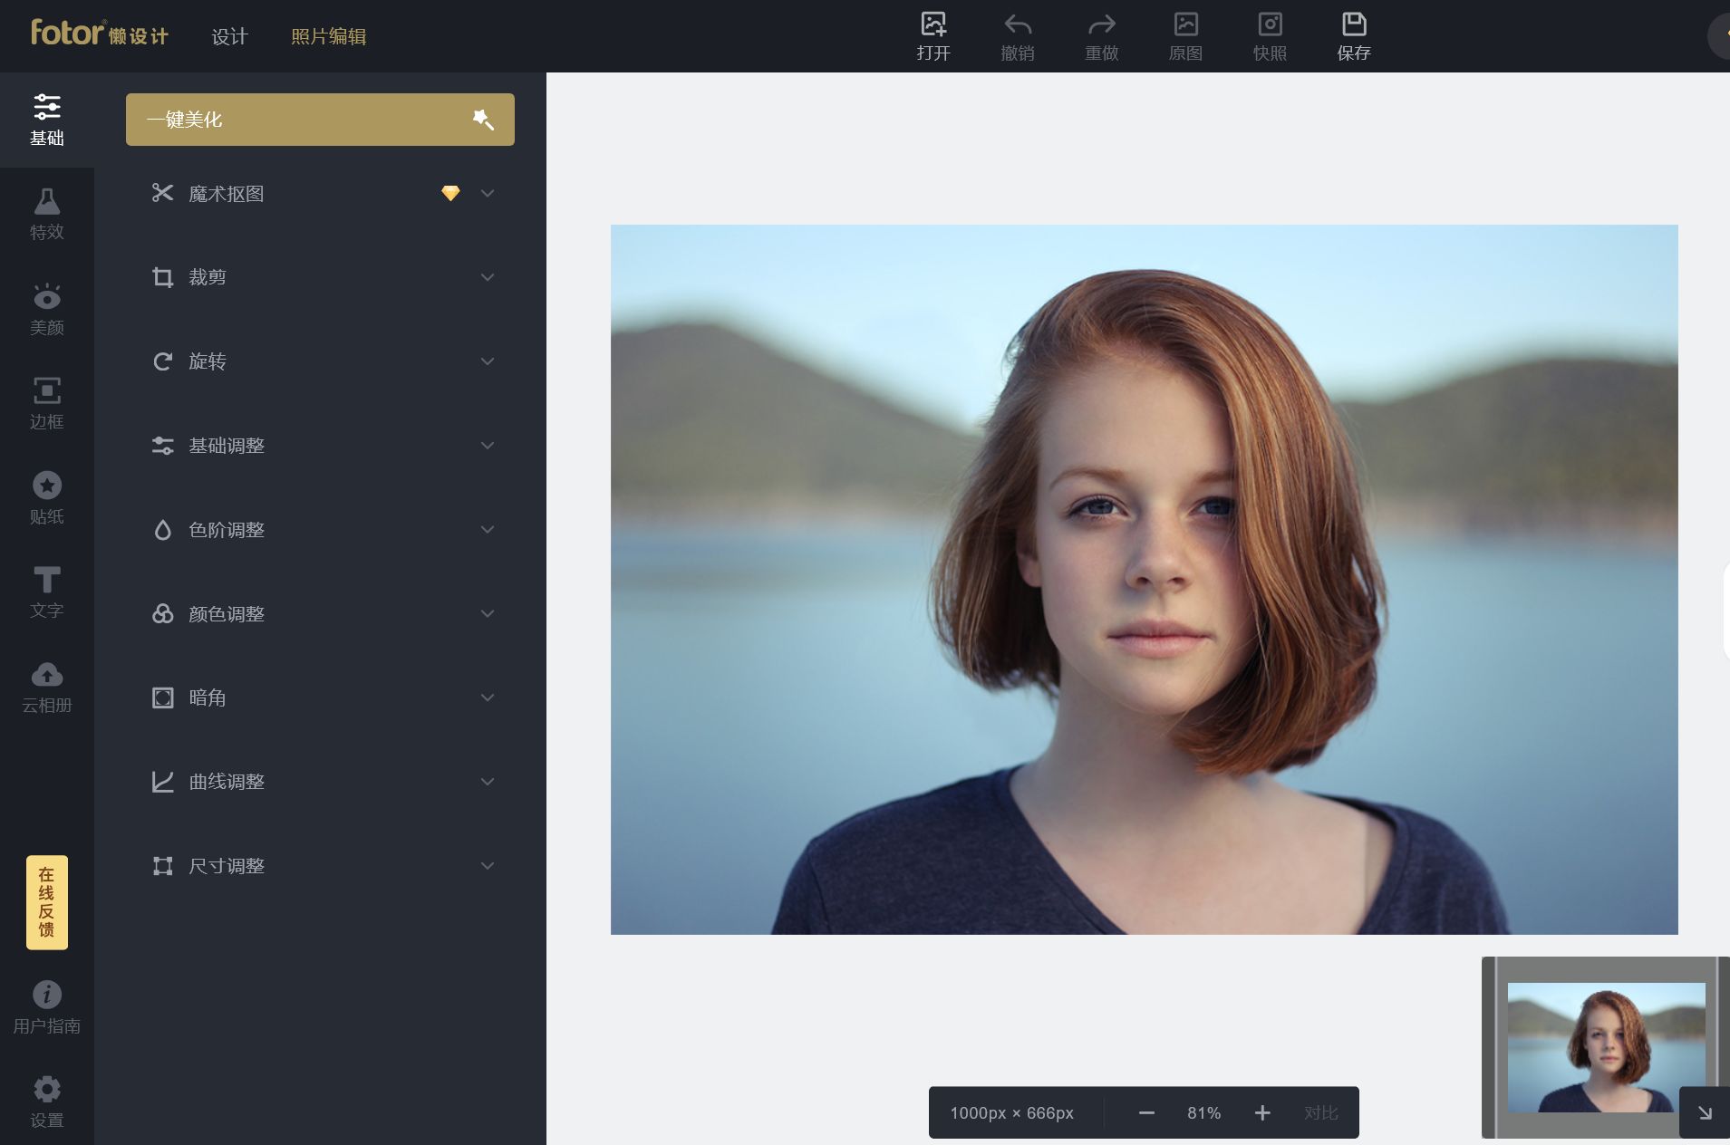Expand the 颜色调整 section chevron
Viewport: 1730px width, 1145px height.
[488, 614]
